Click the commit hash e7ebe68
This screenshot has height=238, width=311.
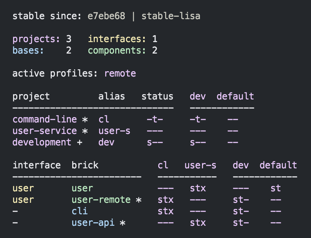click(106, 16)
